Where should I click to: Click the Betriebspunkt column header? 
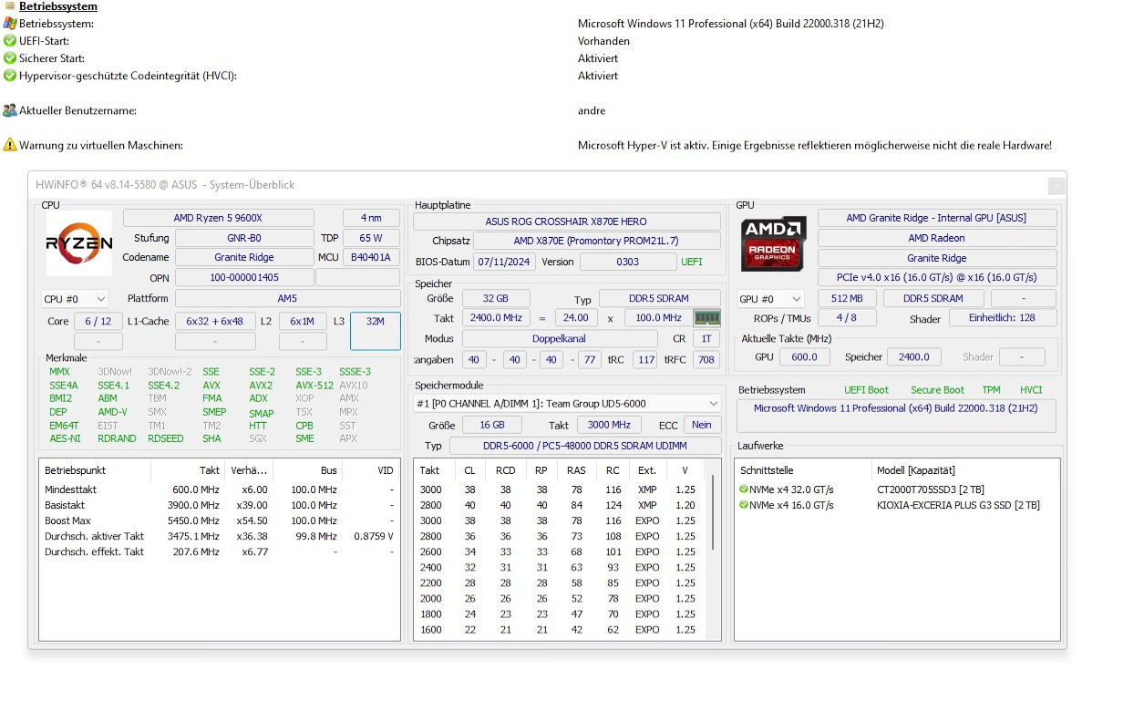[x=76, y=470]
